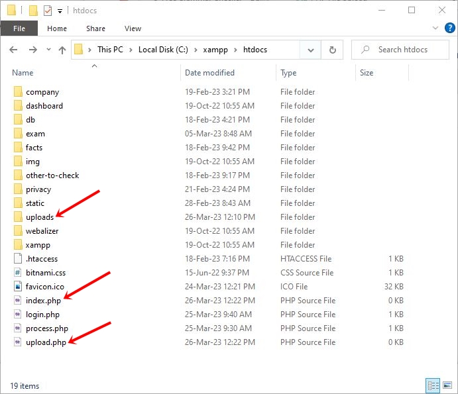Viewport: 458px width, 394px height.
Task: Click the 'bitnami.css' file name
Action: tap(46, 273)
